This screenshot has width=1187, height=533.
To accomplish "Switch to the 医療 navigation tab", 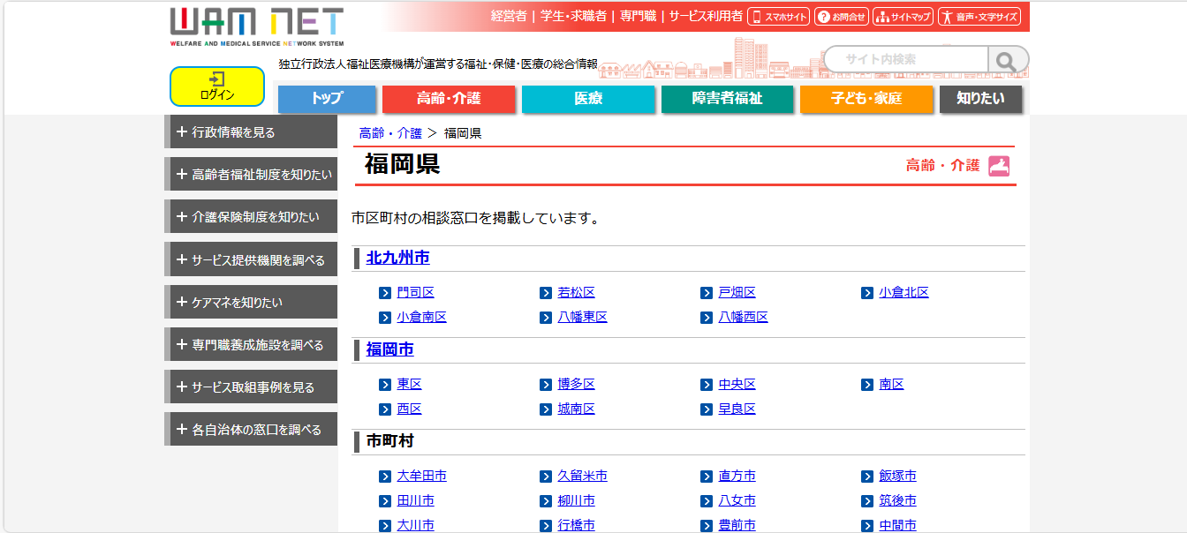I will (x=588, y=99).
